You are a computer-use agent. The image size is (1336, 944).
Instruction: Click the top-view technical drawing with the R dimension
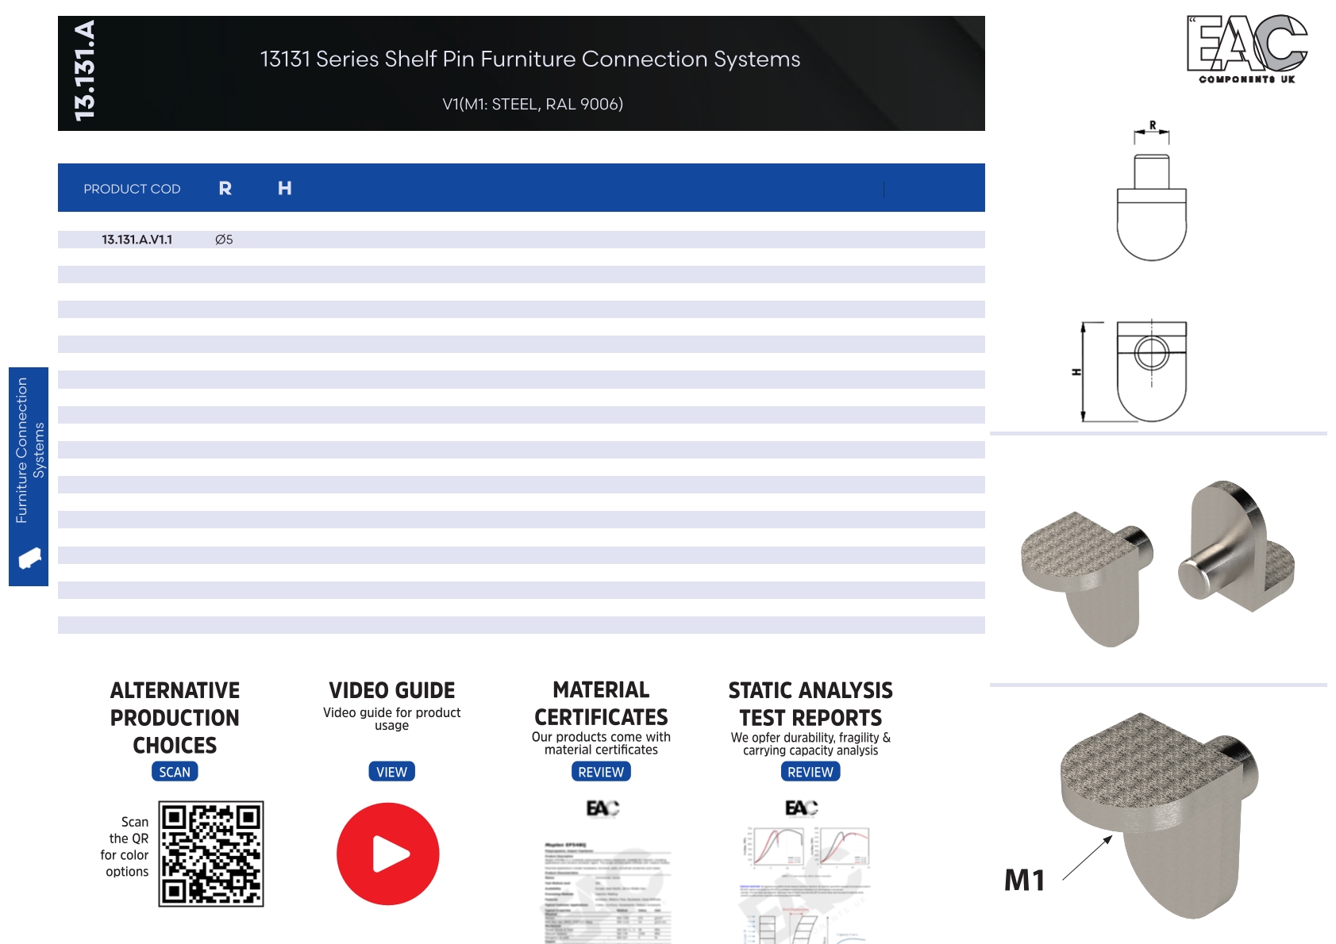pyautogui.click(x=1152, y=191)
